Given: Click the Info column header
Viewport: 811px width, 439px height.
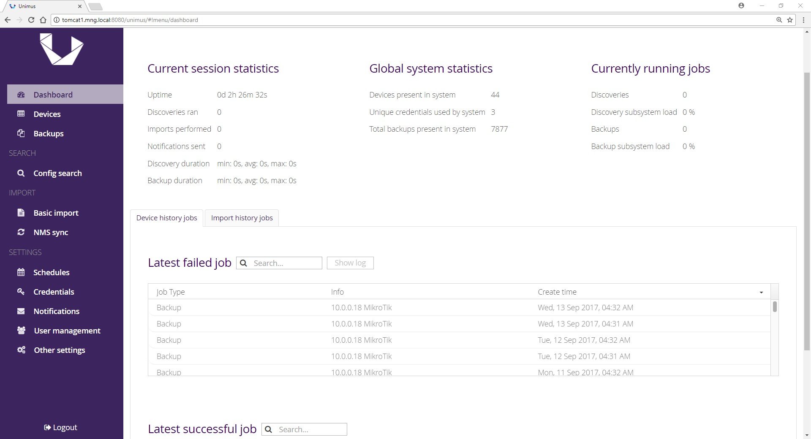Looking at the screenshot, I should pyautogui.click(x=337, y=292).
